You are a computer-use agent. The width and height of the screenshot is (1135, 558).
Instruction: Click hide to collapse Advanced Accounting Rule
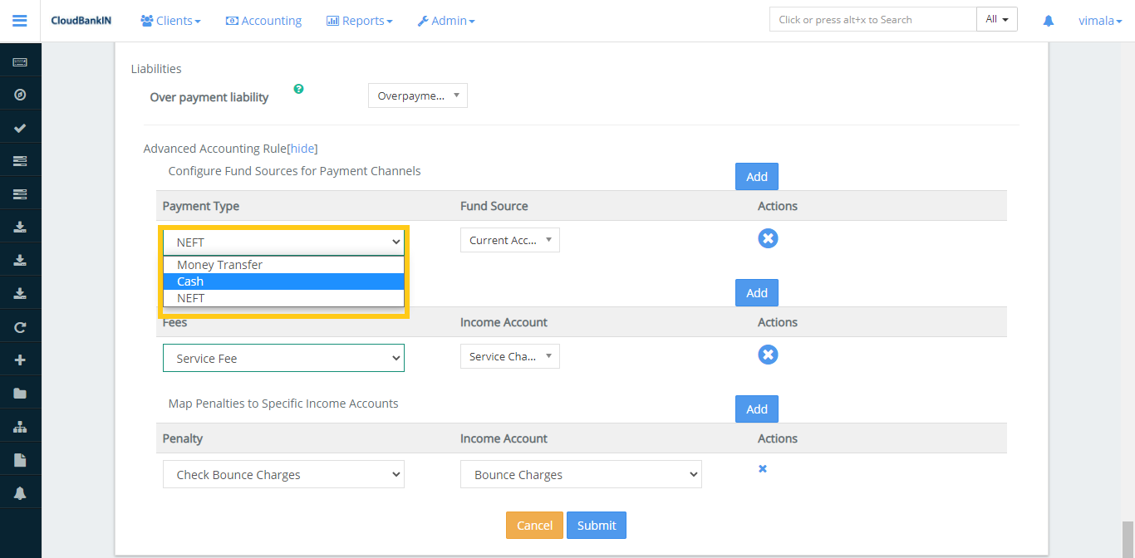[302, 148]
